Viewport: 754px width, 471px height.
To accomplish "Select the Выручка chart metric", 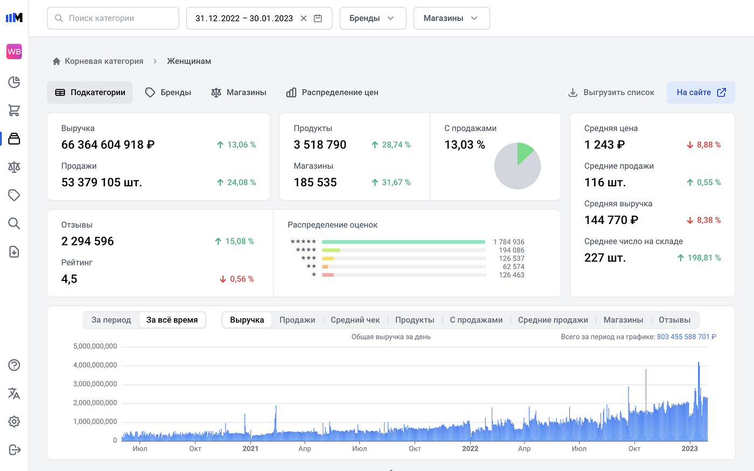I will [x=247, y=320].
